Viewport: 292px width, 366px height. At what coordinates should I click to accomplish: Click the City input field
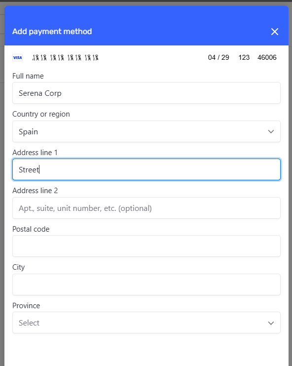tap(146, 285)
